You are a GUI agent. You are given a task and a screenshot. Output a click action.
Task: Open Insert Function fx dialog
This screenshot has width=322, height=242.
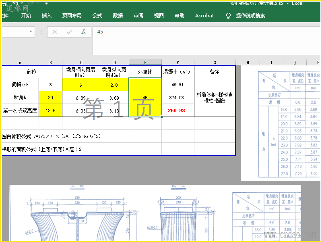84,32
